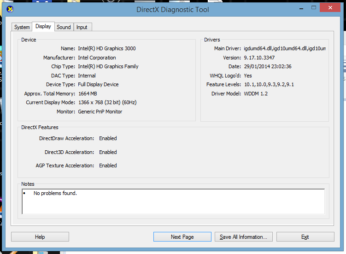
Task: Click the Direct3D Acceleration Enabled value
Action: tap(108, 152)
